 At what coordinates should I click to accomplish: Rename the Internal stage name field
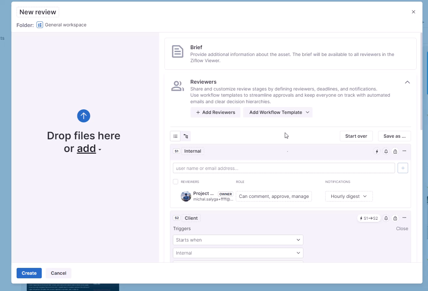click(x=192, y=151)
